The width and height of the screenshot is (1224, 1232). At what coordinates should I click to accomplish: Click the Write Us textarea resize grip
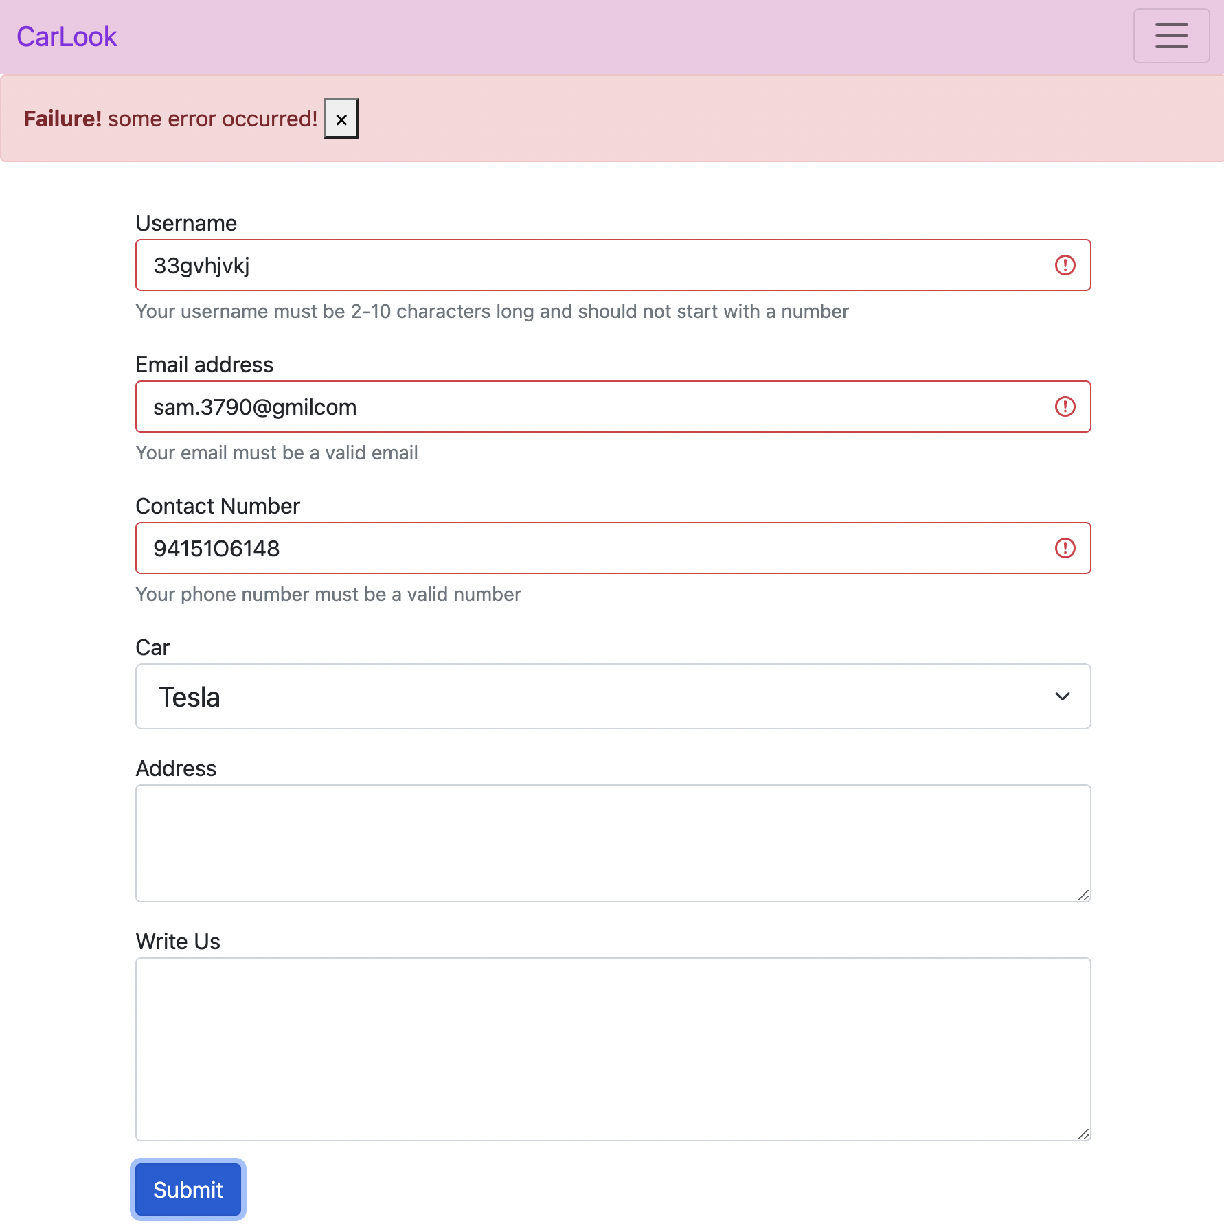point(1084,1134)
